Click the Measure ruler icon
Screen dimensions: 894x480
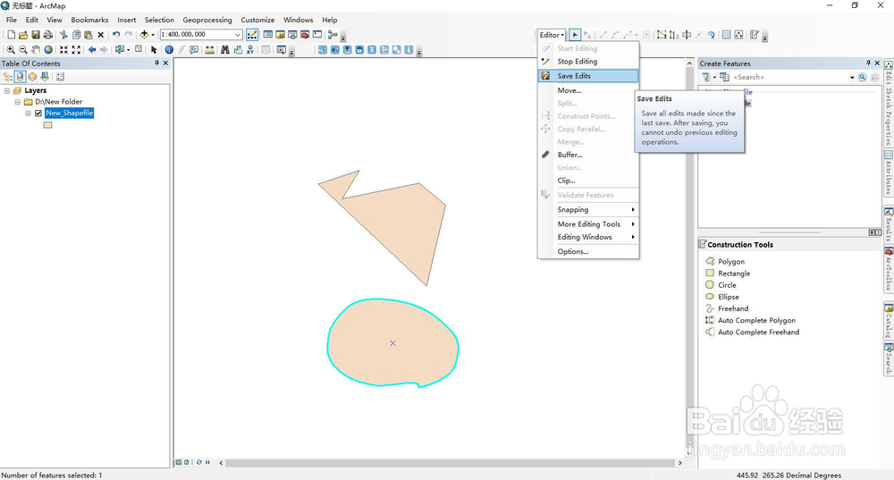(210, 50)
